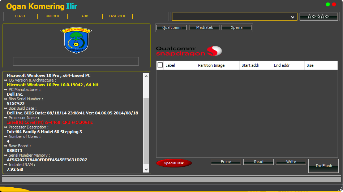The height and width of the screenshot is (192, 343).
Task: Switch to the FLASH tab
Action: (x=20, y=16)
